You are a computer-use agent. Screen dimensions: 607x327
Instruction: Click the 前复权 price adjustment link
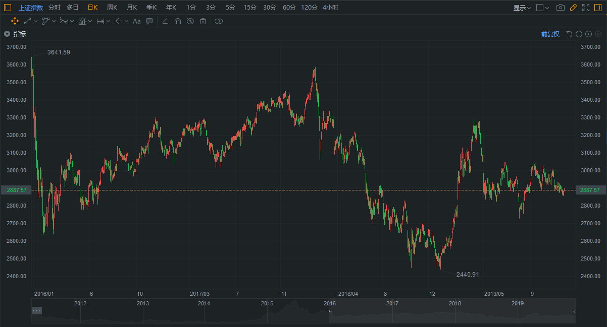coord(550,34)
